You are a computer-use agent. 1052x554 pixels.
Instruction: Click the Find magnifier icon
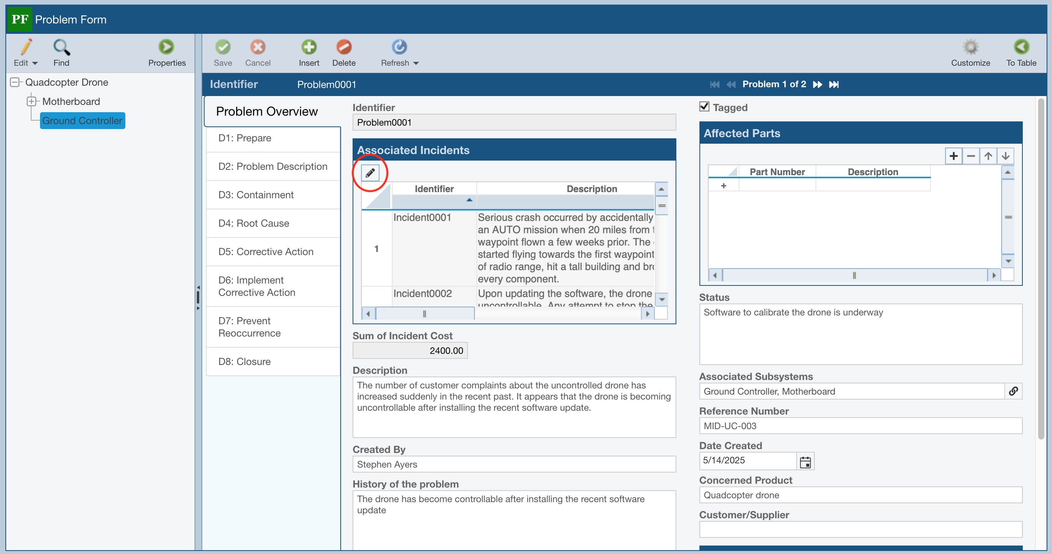(x=61, y=48)
